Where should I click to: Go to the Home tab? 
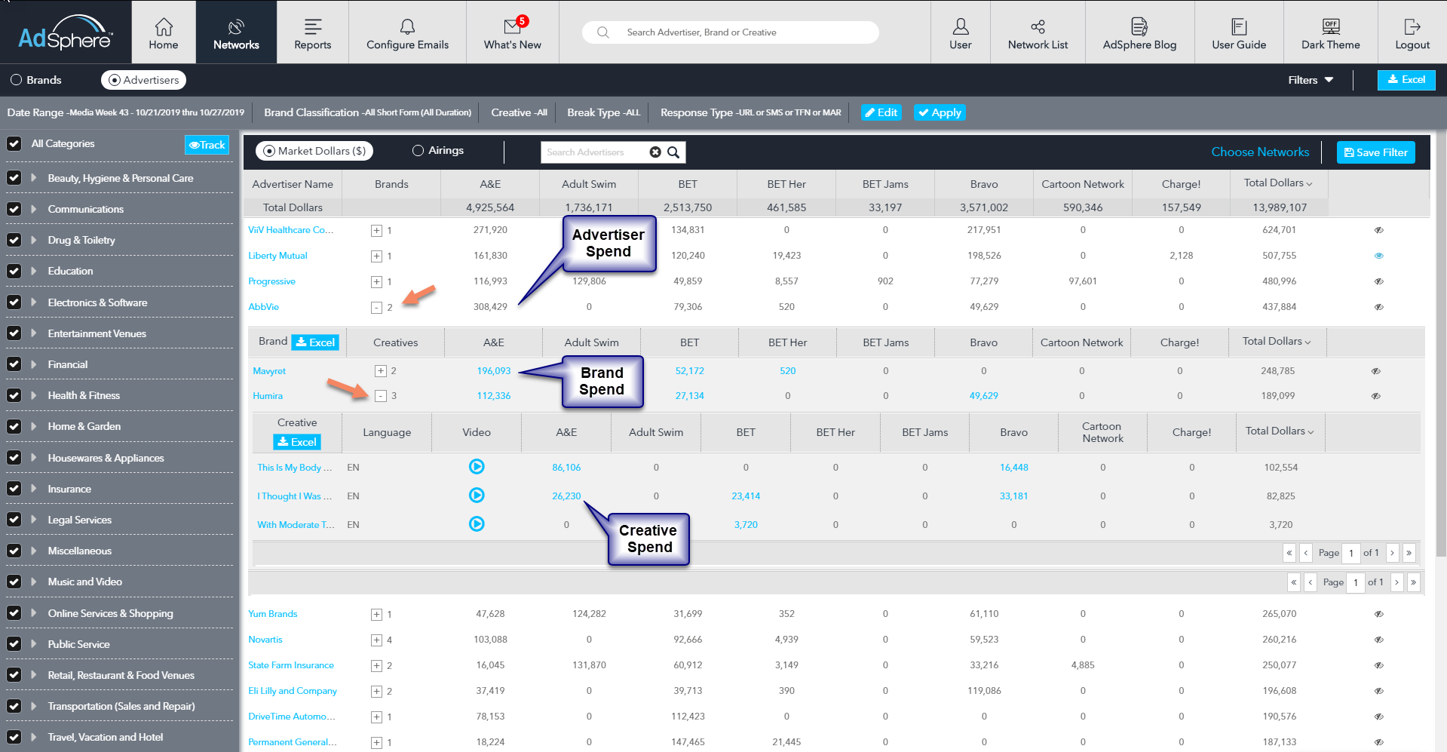(x=164, y=32)
